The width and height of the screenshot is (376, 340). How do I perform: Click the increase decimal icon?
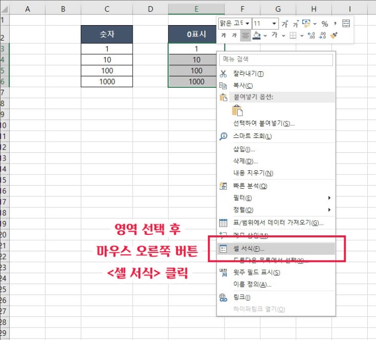tap(311, 35)
